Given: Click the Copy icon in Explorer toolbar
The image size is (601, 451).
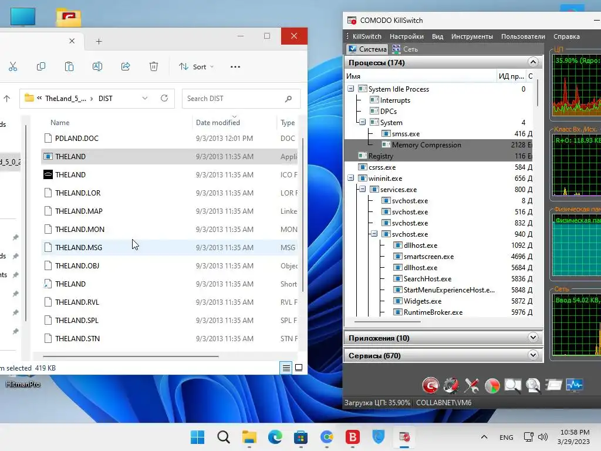Looking at the screenshot, I should click(x=41, y=67).
